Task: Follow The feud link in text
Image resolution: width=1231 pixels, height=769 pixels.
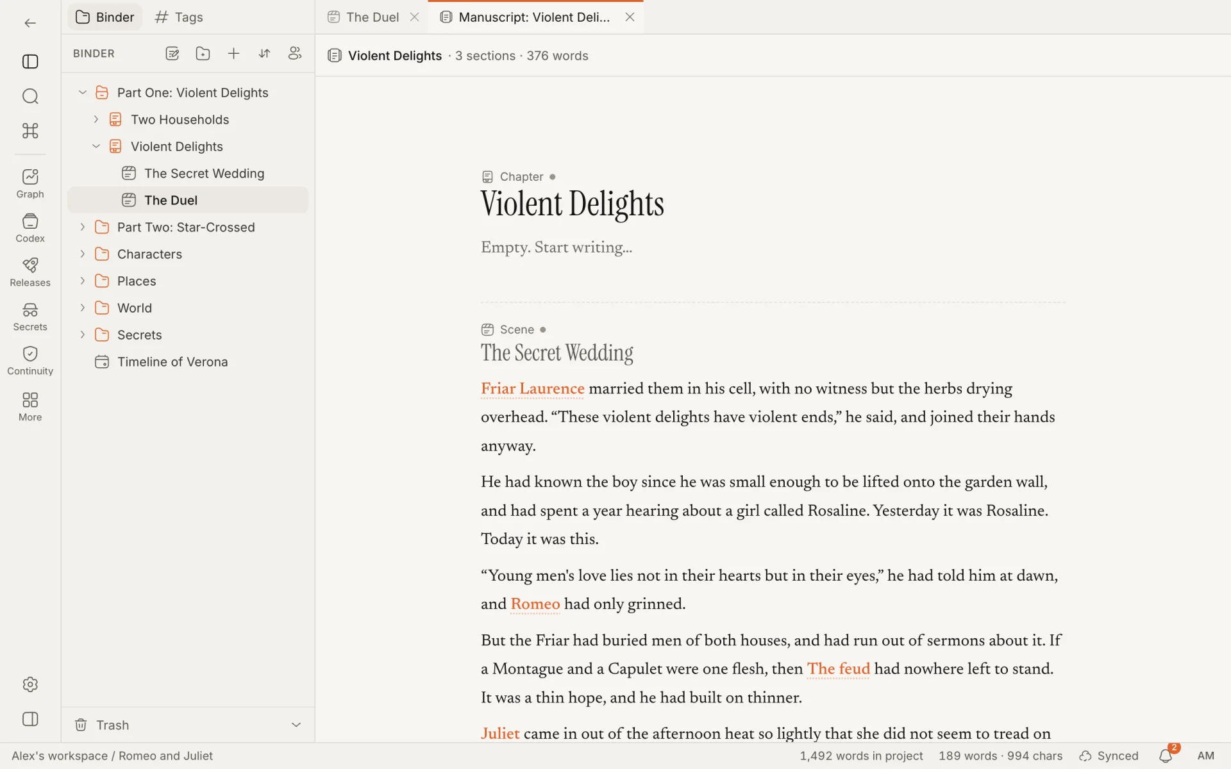Action: (838, 669)
